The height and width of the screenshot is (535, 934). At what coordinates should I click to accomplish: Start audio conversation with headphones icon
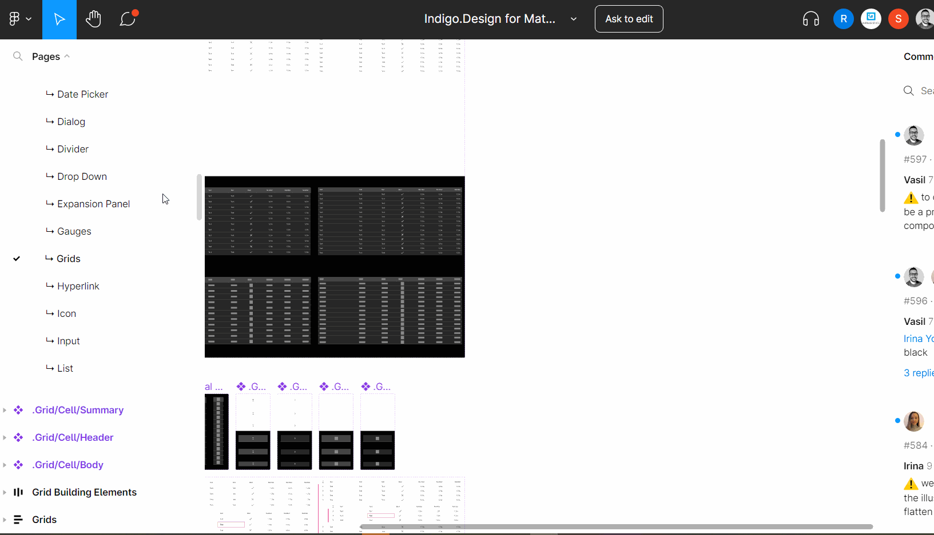click(810, 19)
